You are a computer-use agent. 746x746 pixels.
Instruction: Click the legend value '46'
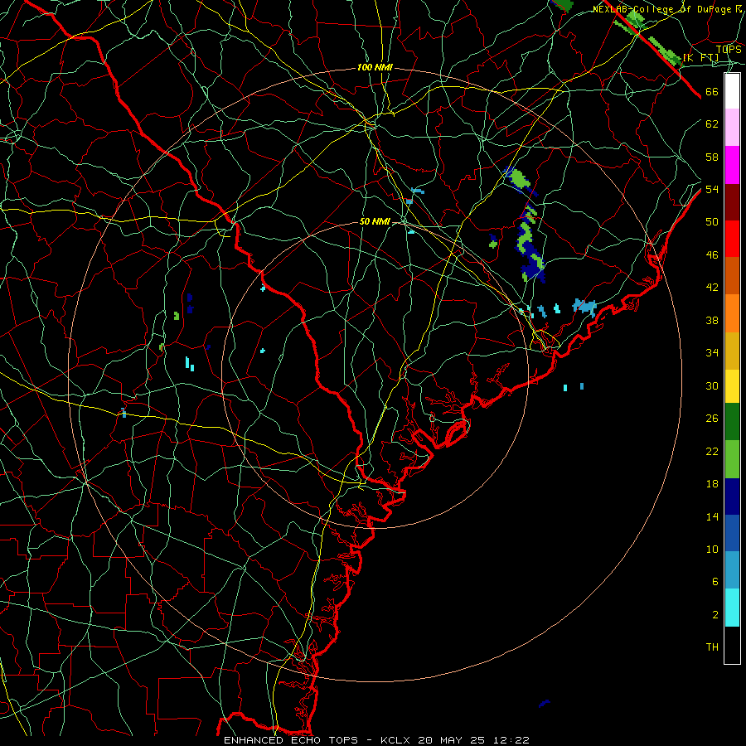[x=712, y=255]
